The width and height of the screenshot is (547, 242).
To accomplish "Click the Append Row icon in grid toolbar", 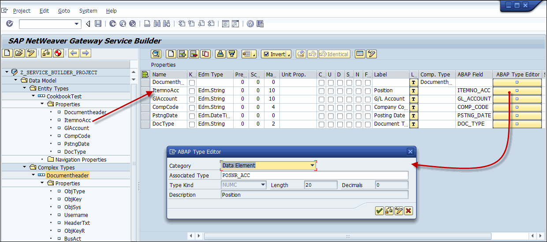I will (182, 54).
